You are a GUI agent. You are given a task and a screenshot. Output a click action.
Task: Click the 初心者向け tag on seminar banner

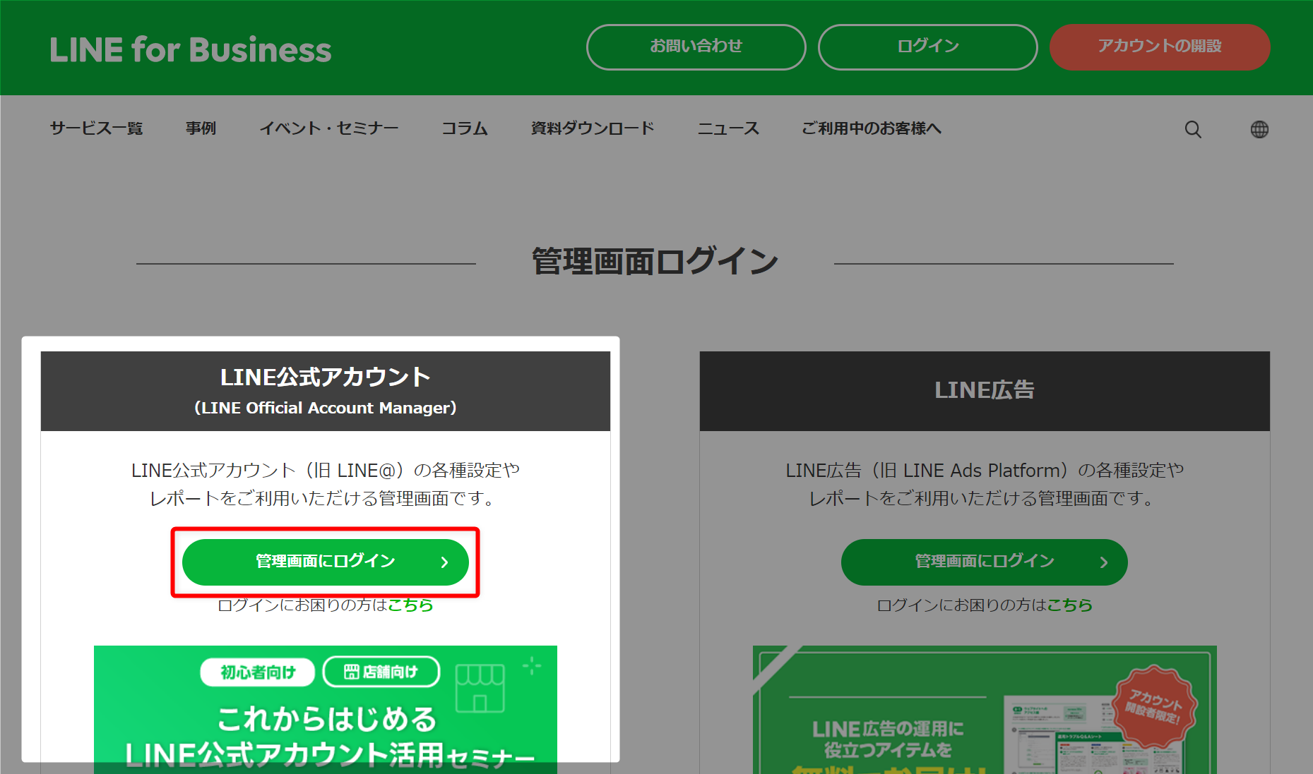[258, 672]
